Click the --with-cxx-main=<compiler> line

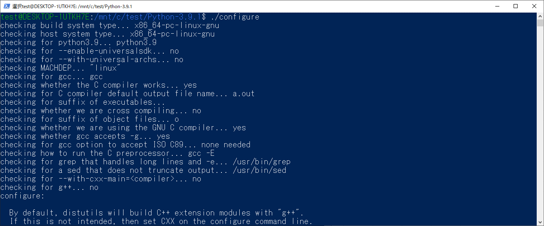[x=101, y=179]
